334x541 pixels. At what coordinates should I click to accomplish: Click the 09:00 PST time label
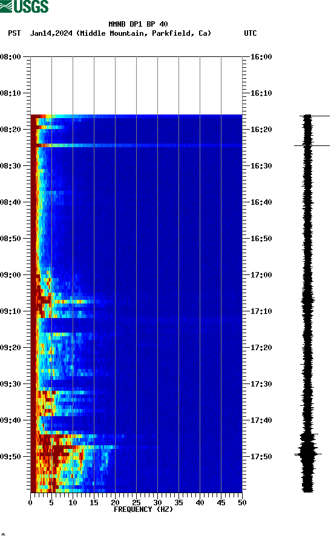pos(11,275)
